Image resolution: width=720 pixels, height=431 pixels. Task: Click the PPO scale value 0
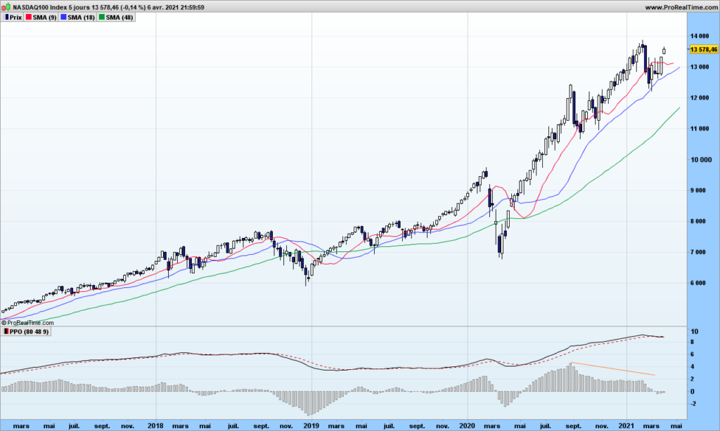(693, 392)
